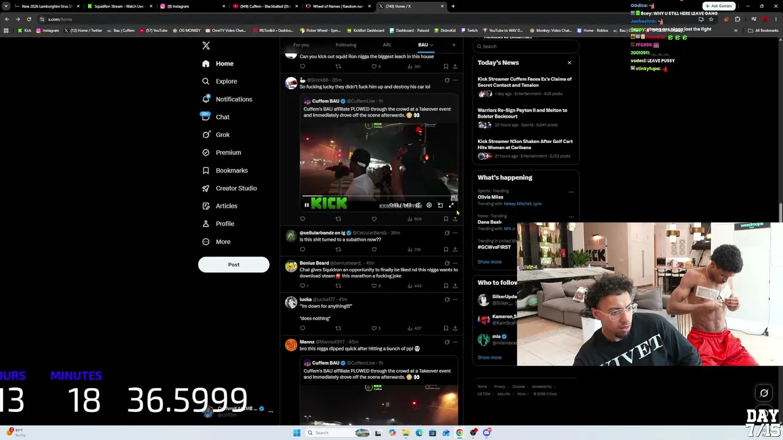Go to Home in the X sidebar

(218, 64)
